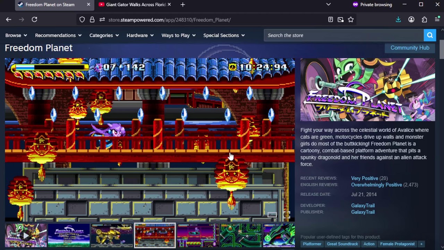
Task: Open the padlock site information icon
Action: (x=92, y=20)
